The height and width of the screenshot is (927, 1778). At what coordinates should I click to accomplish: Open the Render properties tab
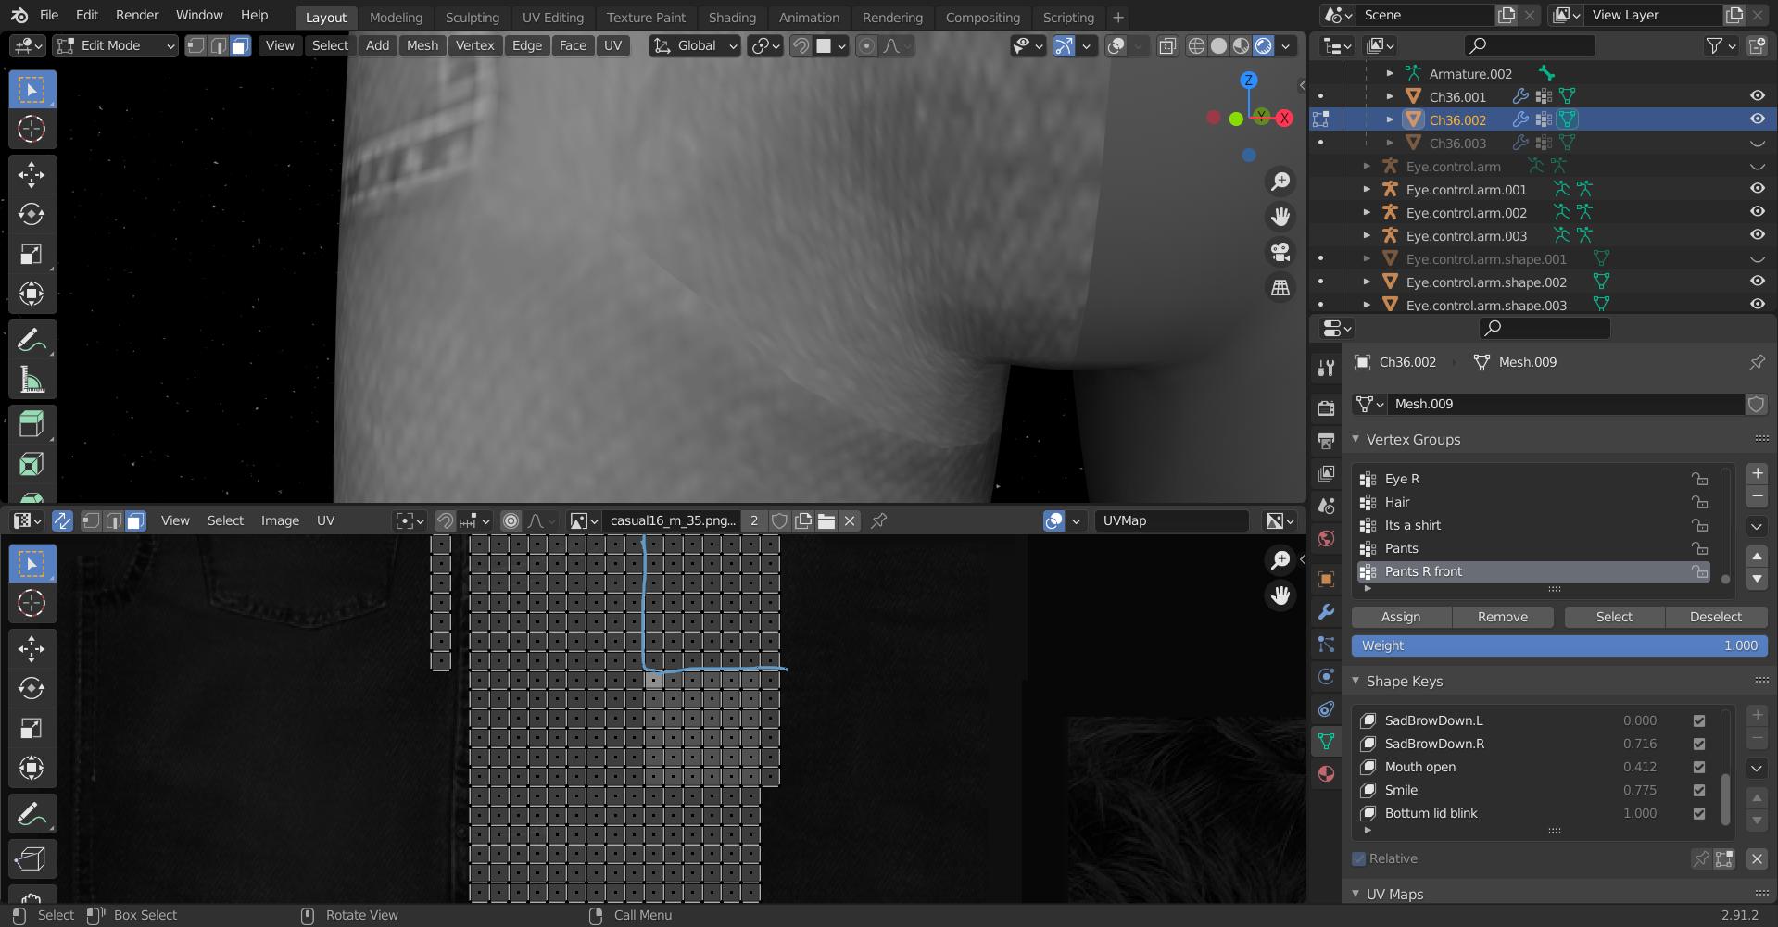pyautogui.click(x=1326, y=407)
